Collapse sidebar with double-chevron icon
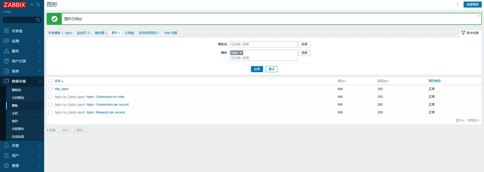Image resolution: width=484 pixels, height=172 pixels. click(32, 5)
